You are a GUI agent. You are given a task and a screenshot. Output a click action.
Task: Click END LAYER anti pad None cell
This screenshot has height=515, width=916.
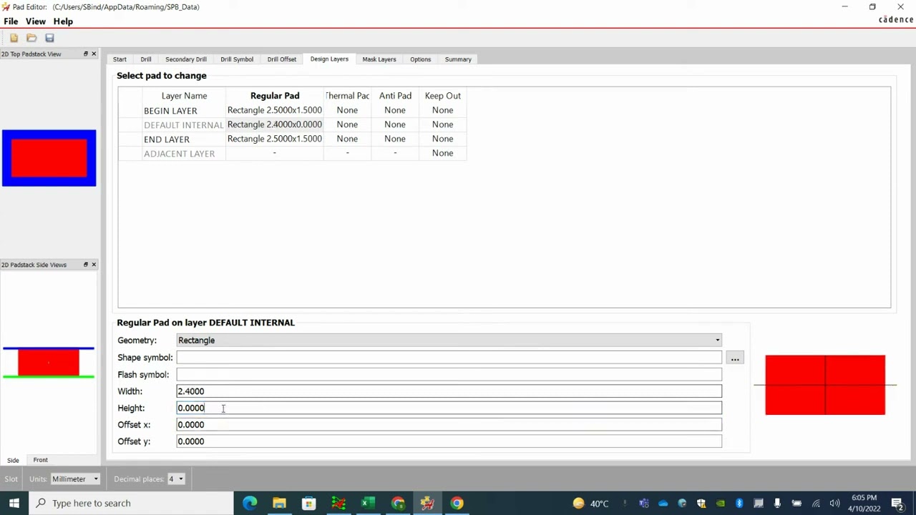[395, 139]
